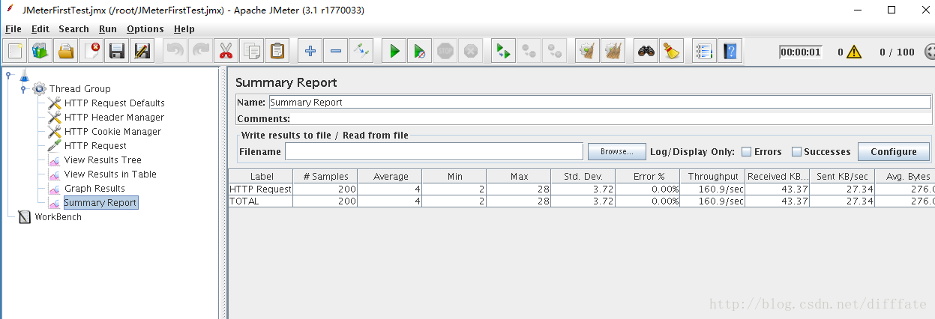
Task: Select the HTTP Request sampler node
Action: 95,145
